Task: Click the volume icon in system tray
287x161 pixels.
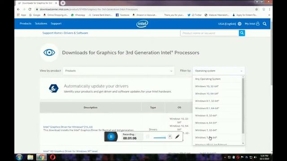Action: click(255, 157)
